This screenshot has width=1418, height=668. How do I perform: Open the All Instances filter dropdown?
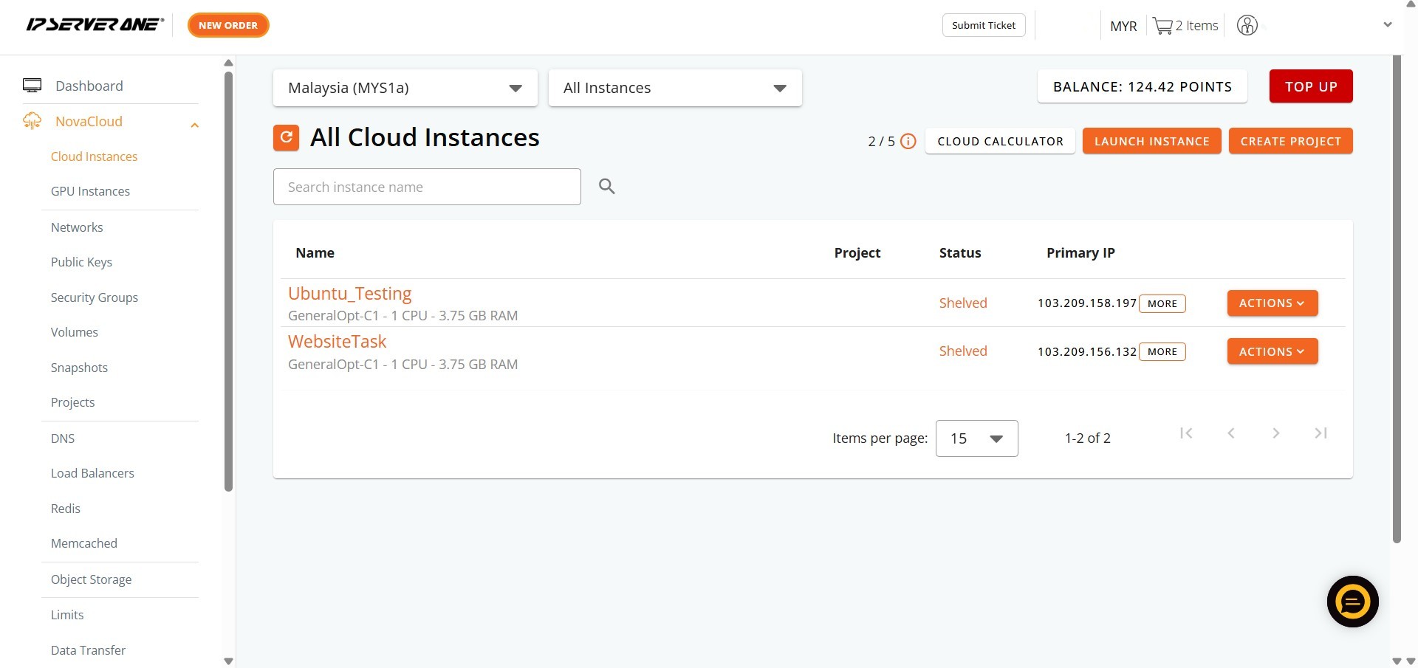pos(675,88)
